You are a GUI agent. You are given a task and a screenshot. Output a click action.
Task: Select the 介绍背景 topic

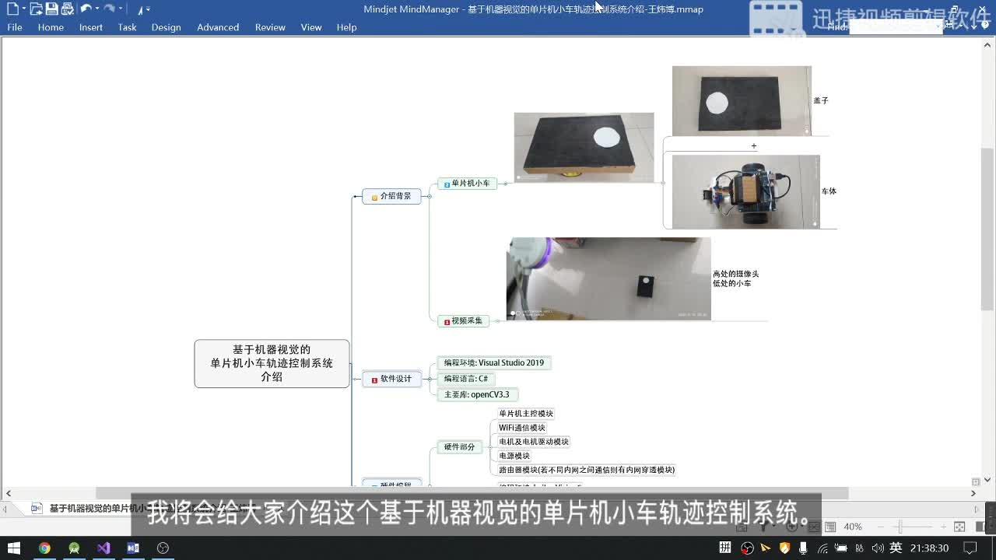[x=391, y=196]
